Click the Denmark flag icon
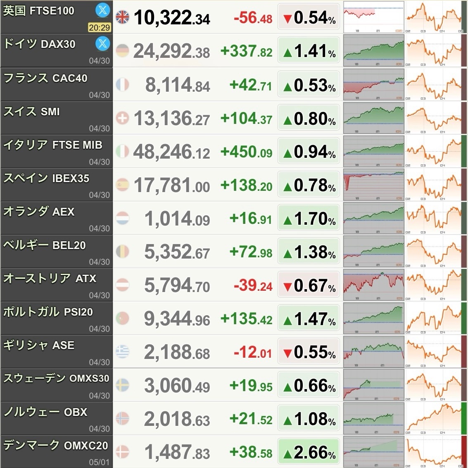The image size is (468, 468). click(x=122, y=452)
